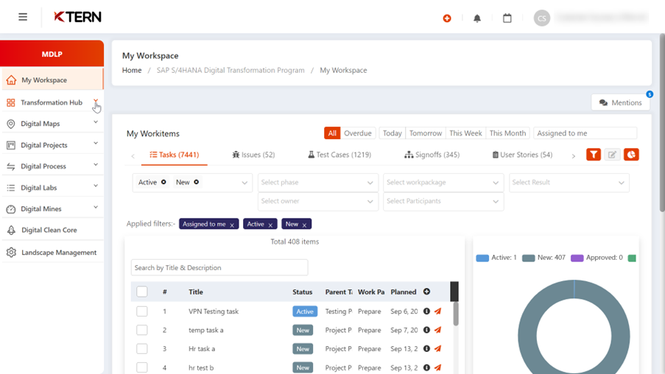Check the VPN Testing task row checkbox
Image resolution: width=665 pixels, height=374 pixels.
point(142,311)
